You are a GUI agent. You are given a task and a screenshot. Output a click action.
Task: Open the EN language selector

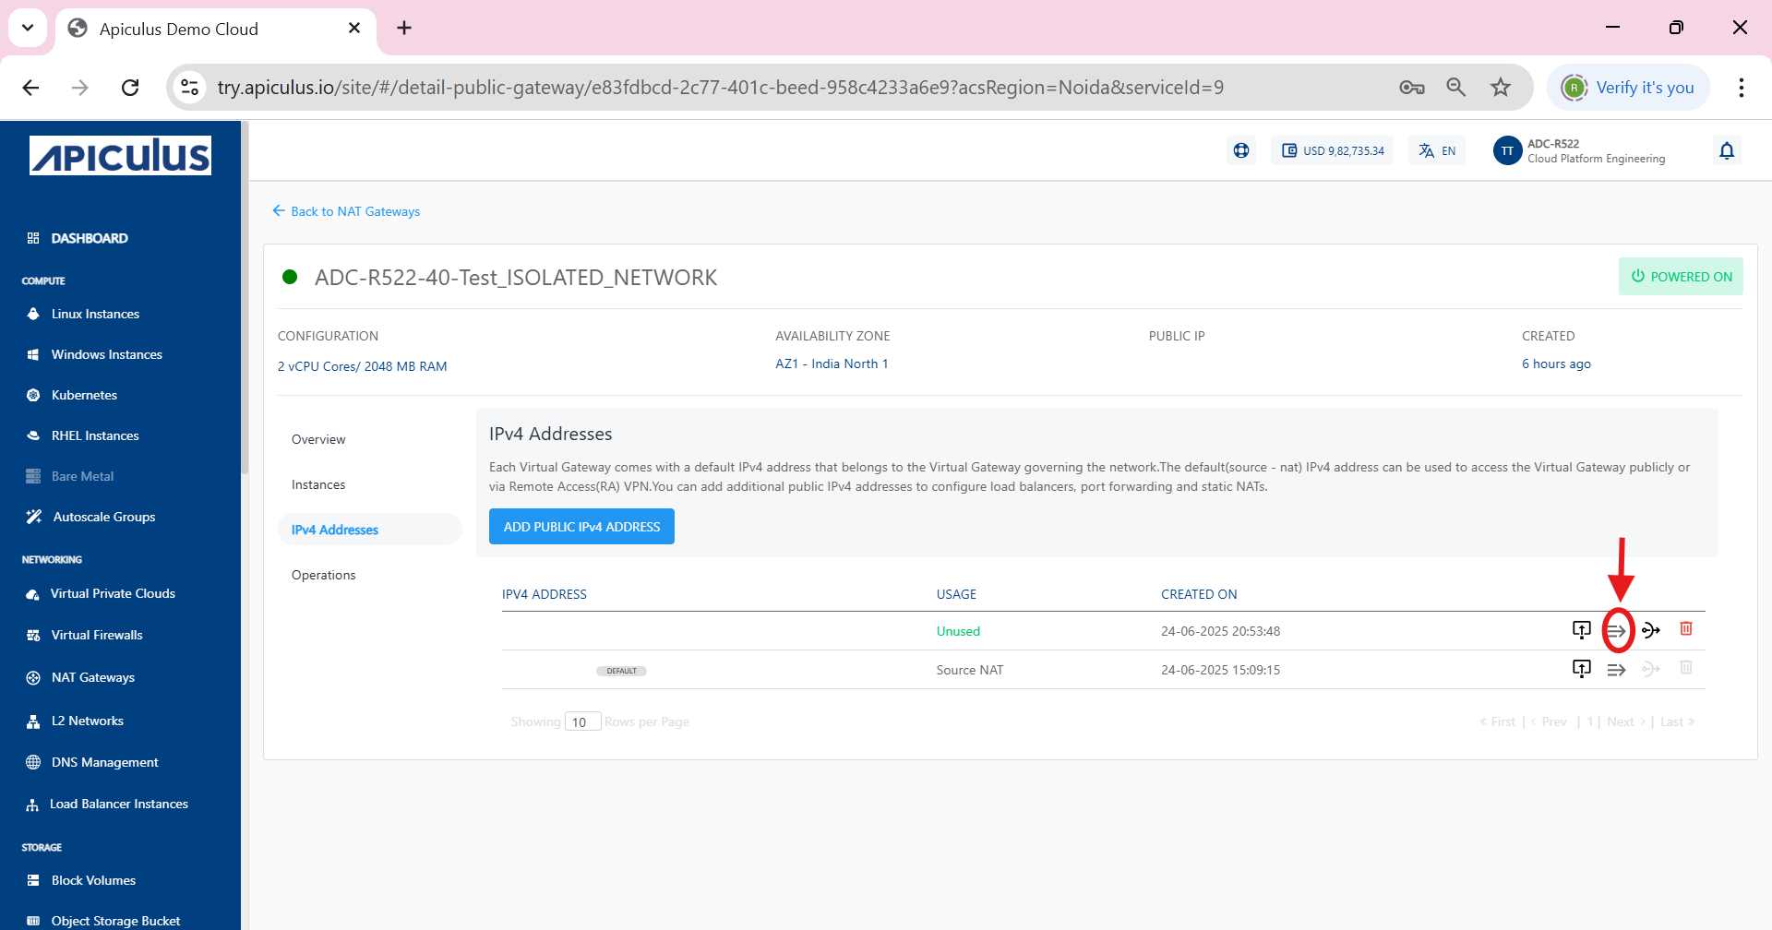pyautogui.click(x=1436, y=150)
